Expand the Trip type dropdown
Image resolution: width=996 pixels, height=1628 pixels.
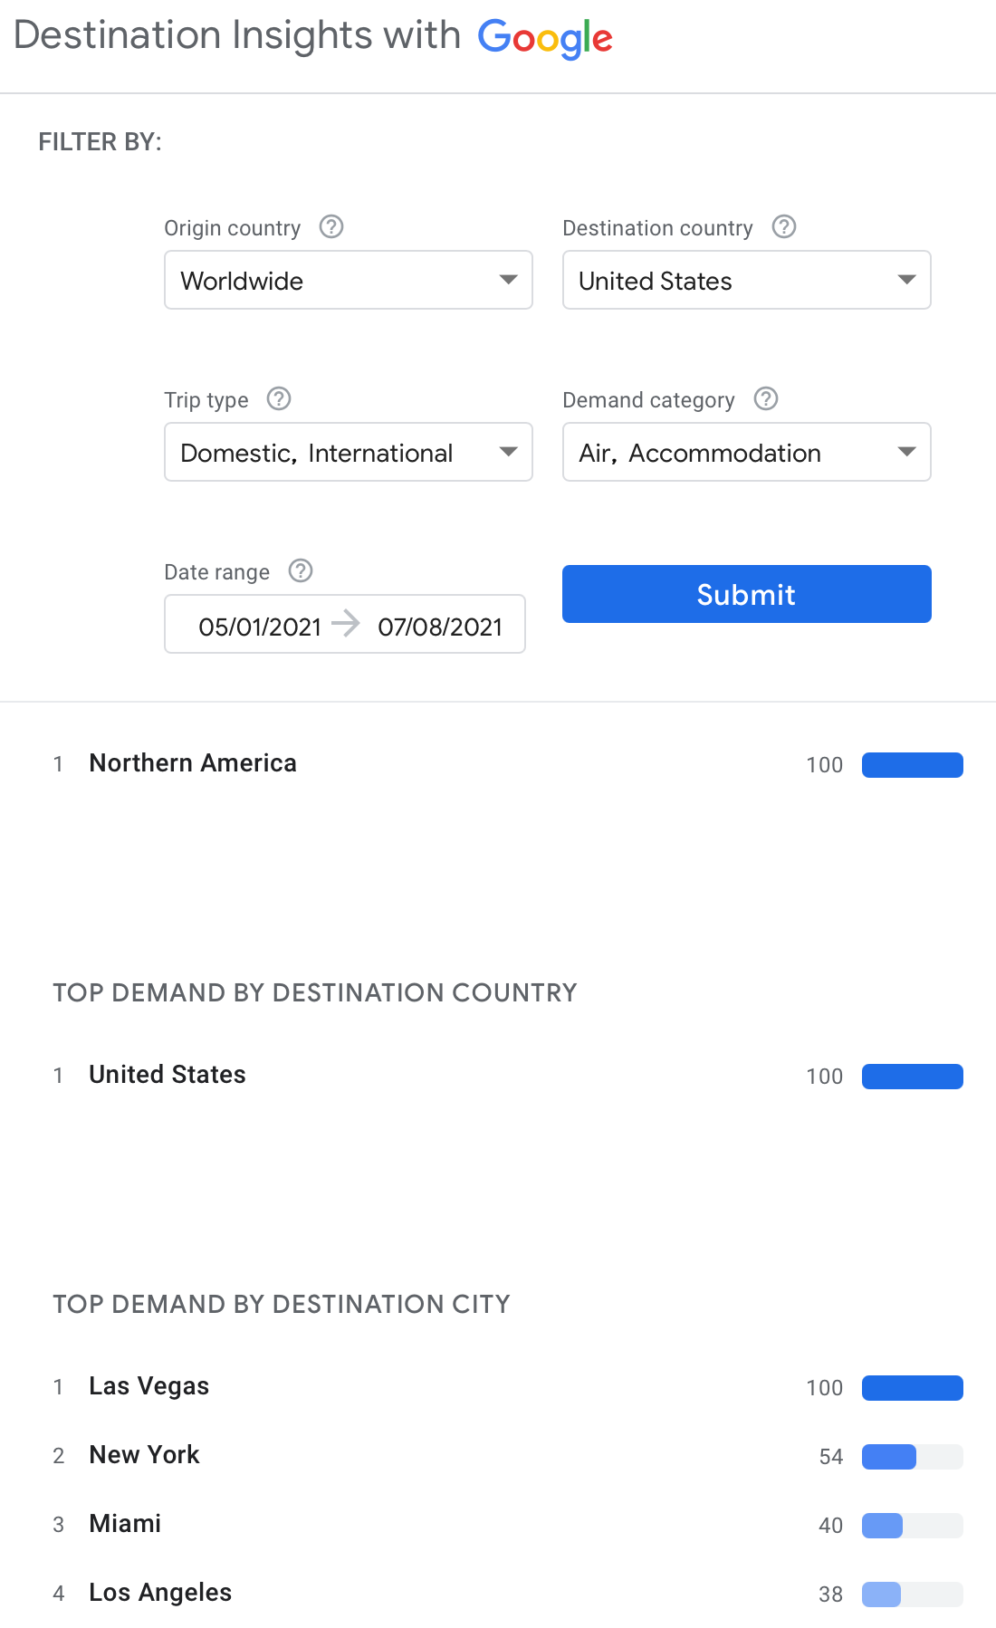tap(349, 453)
